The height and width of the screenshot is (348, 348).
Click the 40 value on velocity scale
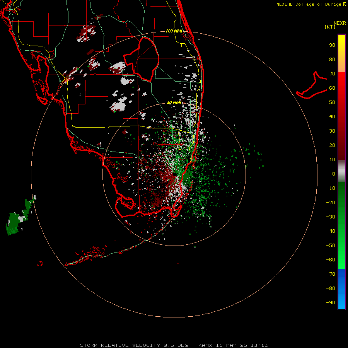tap(332, 117)
